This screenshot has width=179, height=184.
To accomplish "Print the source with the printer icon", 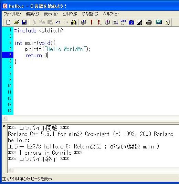I will (x=149, y=22).
